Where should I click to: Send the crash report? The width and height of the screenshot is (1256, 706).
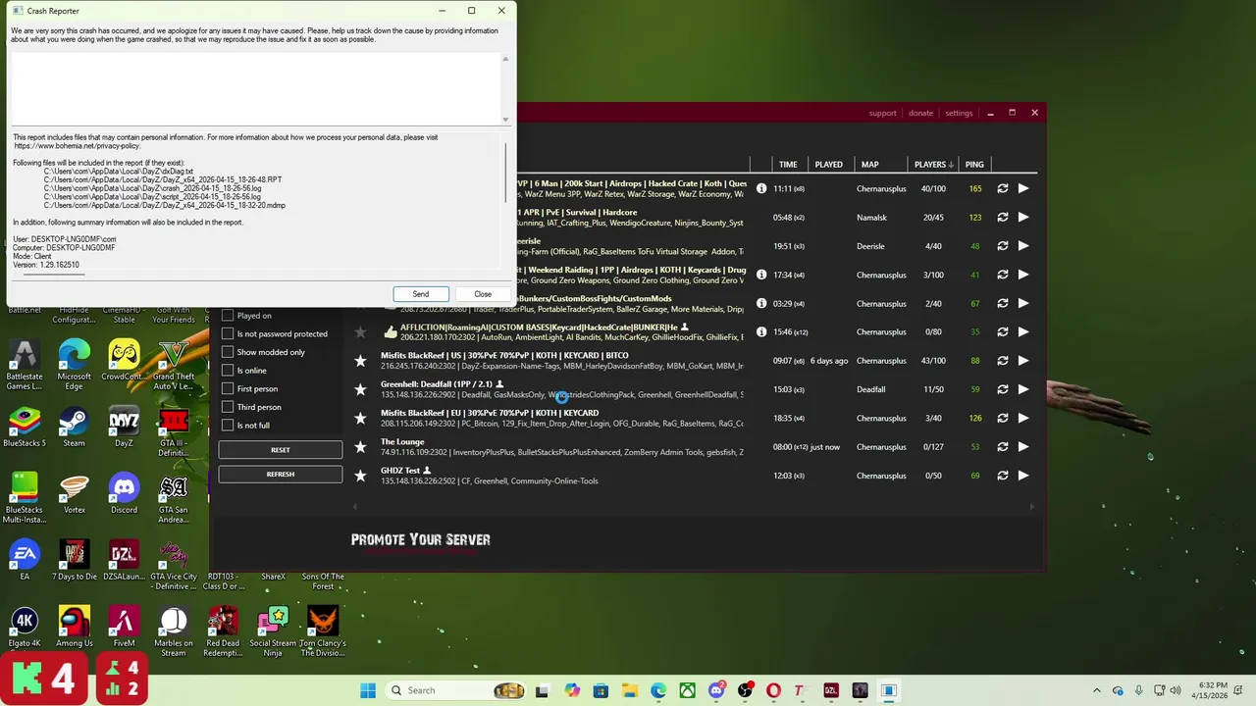(420, 294)
